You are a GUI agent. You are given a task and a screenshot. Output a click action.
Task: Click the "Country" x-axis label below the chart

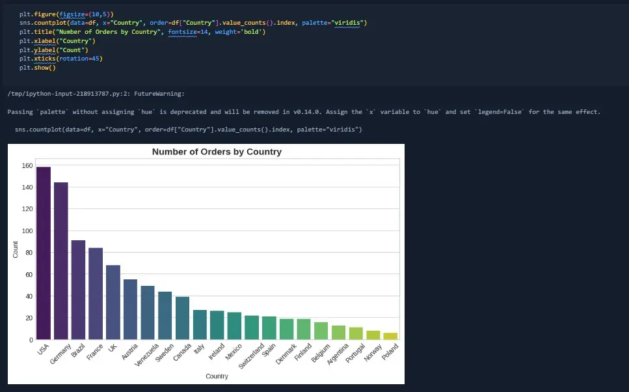pos(217,376)
